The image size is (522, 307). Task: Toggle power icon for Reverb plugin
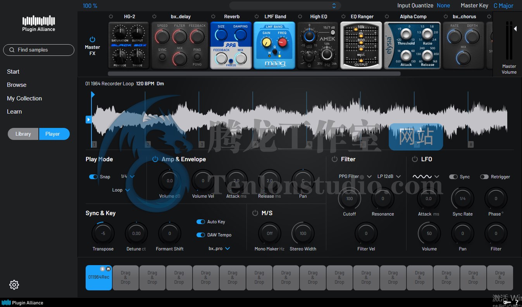pos(213,16)
